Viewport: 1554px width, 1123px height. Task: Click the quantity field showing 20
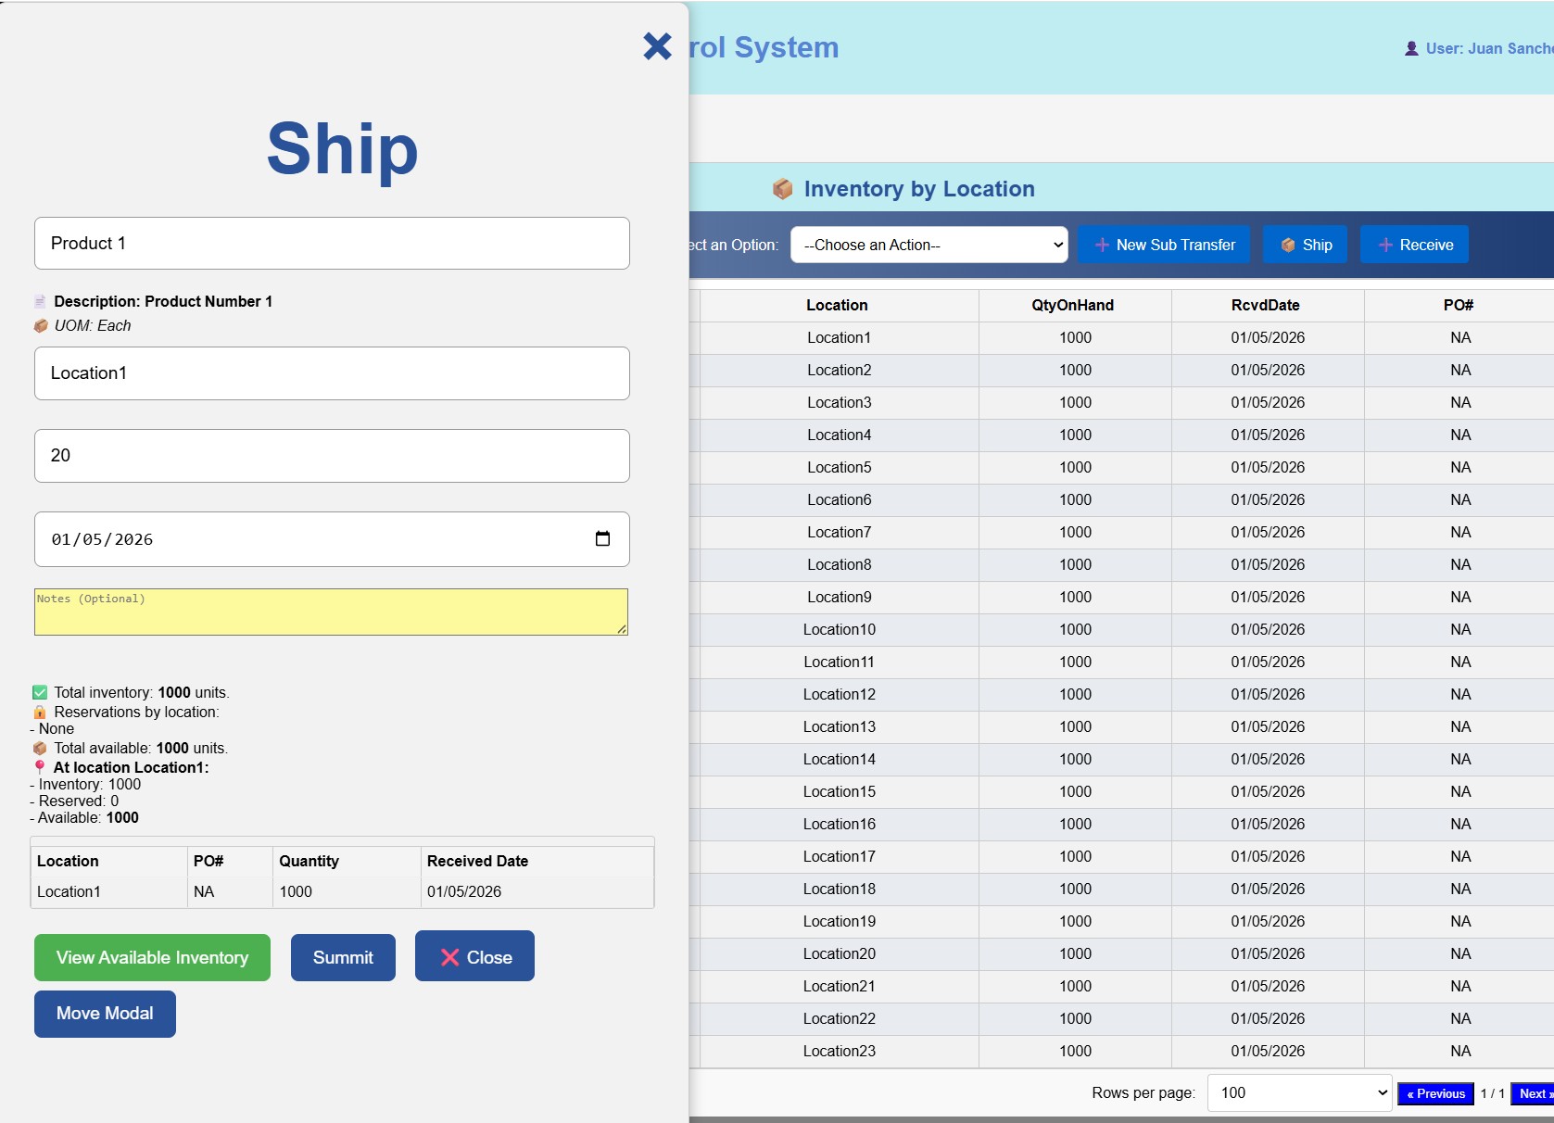[x=332, y=456]
